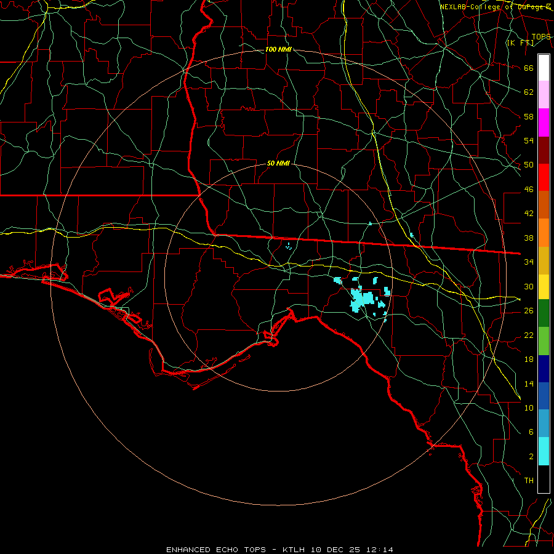Viewport: 554px width, 554px height.
Task: Click the 'ENHANCED ECHO TOPS' caption text
Action: point(216,550)
